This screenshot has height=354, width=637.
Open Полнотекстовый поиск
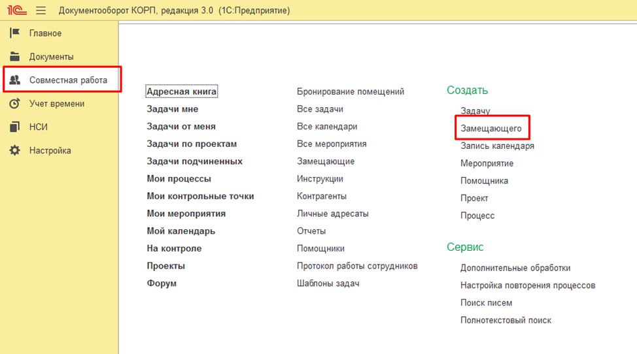pyautogui.click(x=506, y=320)
